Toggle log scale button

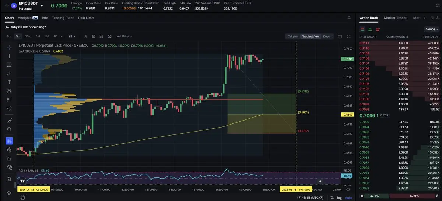click(340, 197)
